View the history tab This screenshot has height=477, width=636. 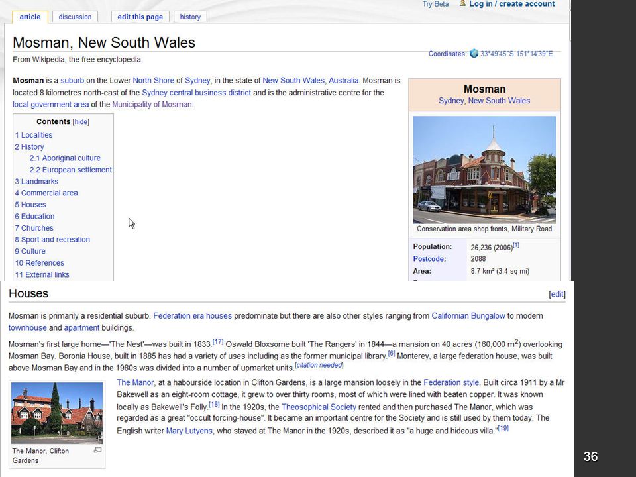[190, 17]
